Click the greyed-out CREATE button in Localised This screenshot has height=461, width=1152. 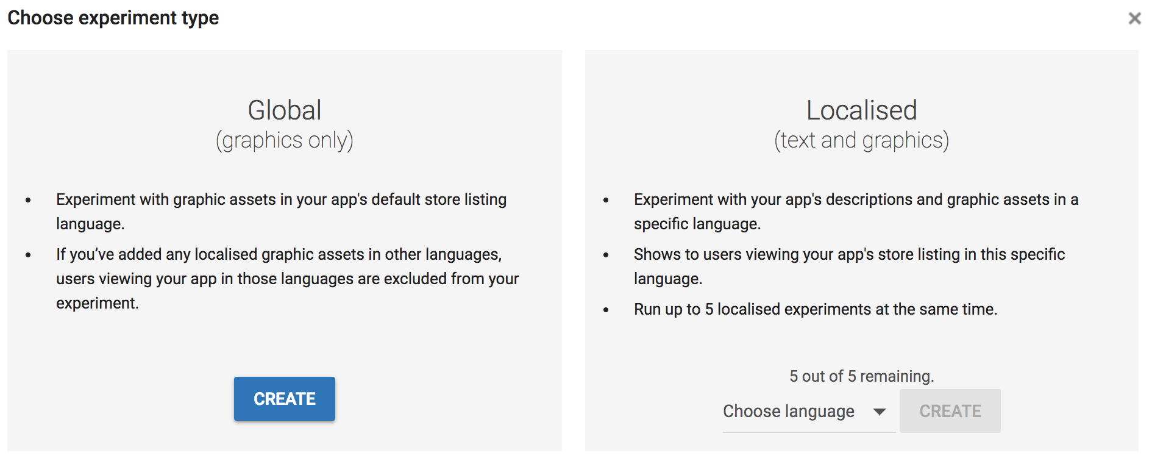tap(950, 411)
